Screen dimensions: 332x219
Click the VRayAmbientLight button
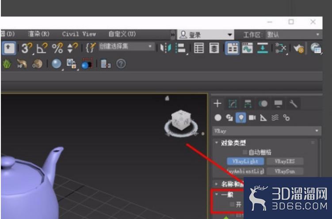[245, 171]
